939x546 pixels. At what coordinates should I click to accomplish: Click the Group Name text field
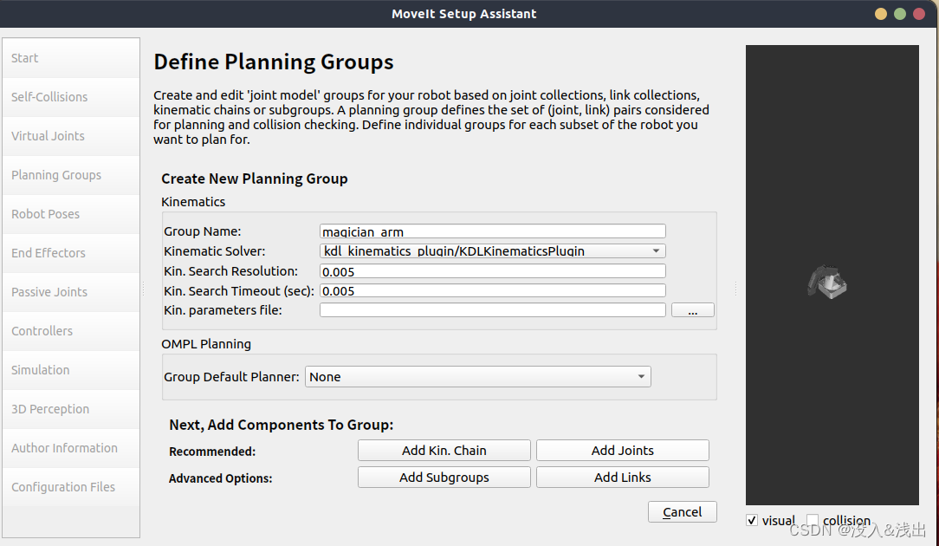click(x=492, y=231)
